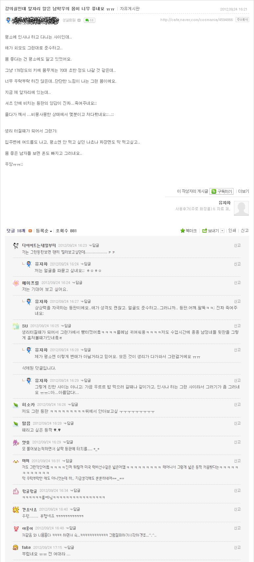
Task: Click 인쇄 to print the post
Action: pyautogui.click(x=232, y=231)
